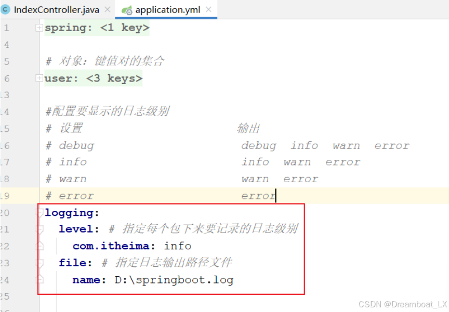Image resolution: width=449 pixels, height=312 pixels.
Task: Click the comment '# 对象: 键值对的集合'
Action: (x=105, y=61)
